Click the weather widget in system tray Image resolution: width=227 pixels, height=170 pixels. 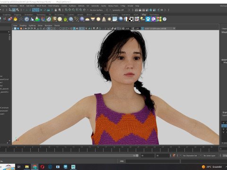[x=212, y=167]
